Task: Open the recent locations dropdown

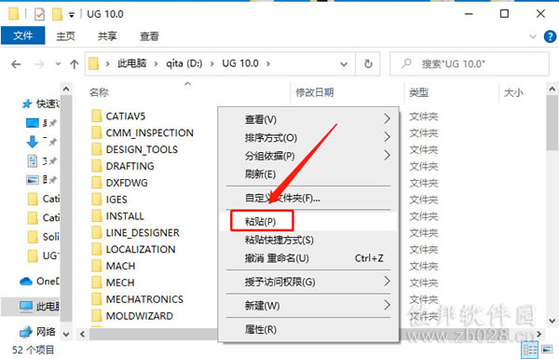Action: coord(58,64)
